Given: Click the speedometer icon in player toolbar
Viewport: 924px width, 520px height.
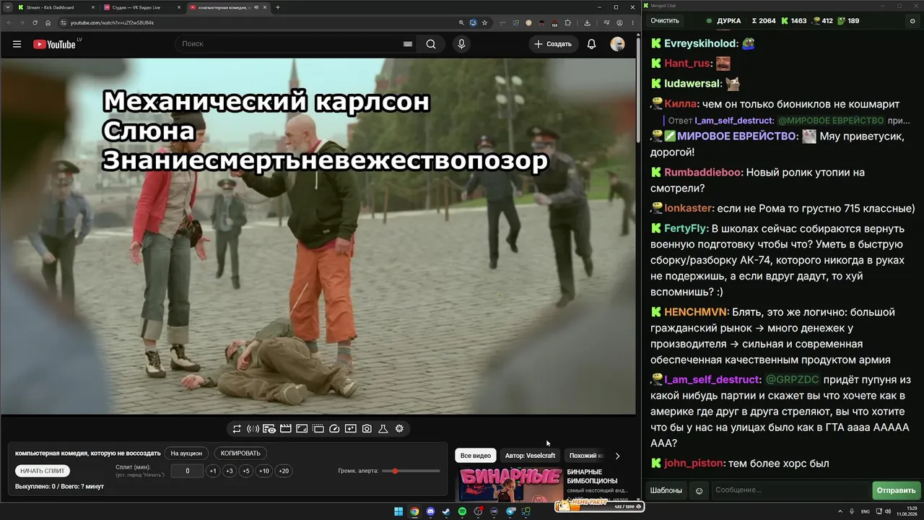Looking at the screenshot, I should point(334,428).
